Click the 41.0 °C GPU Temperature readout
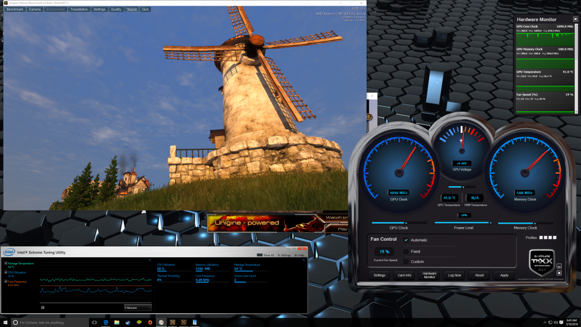The width and height of the screenshot is (581, 327). pyautogui.click(x=449, y=198)
